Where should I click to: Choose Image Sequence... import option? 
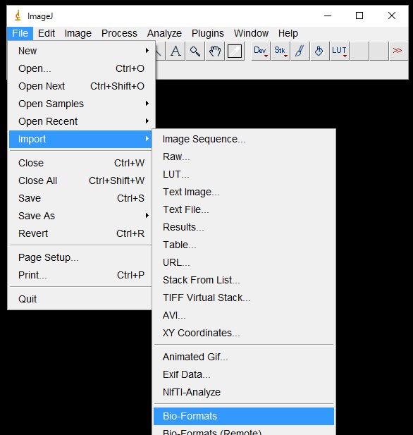[244, 139]
